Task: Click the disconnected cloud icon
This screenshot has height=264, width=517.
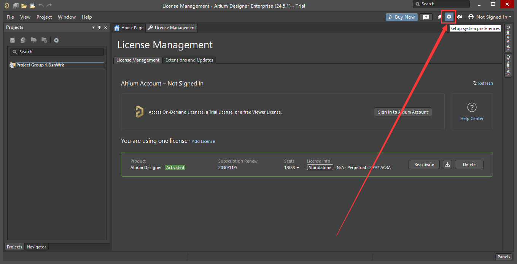Action: tap(460, 17)
